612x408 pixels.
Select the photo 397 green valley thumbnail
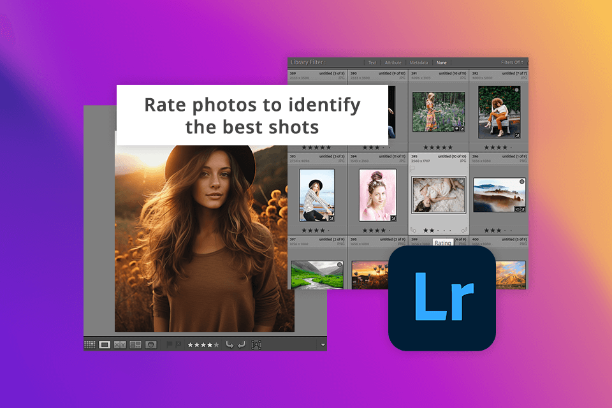coord(317,275)
